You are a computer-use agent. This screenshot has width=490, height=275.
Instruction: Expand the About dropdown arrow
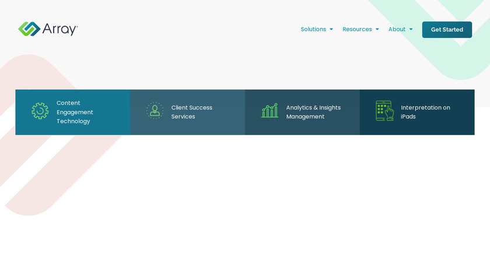click(411, 29)
